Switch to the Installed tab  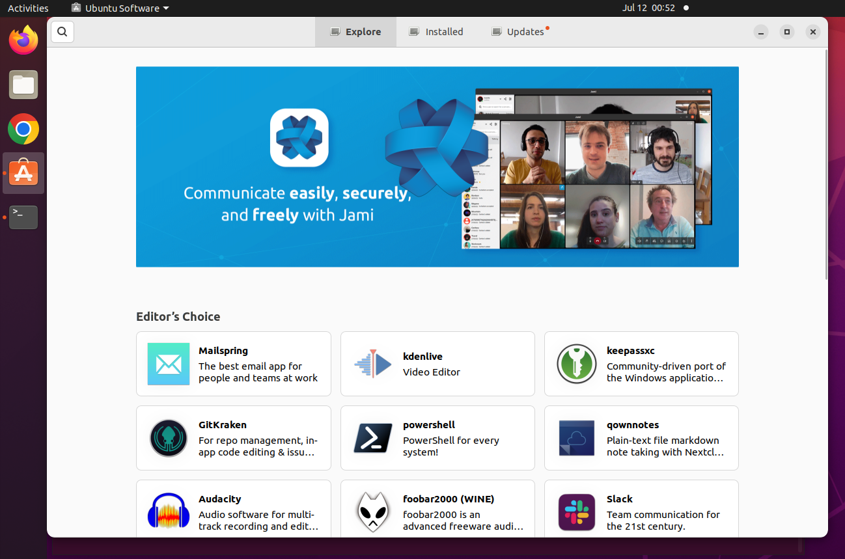coord(436,31)
